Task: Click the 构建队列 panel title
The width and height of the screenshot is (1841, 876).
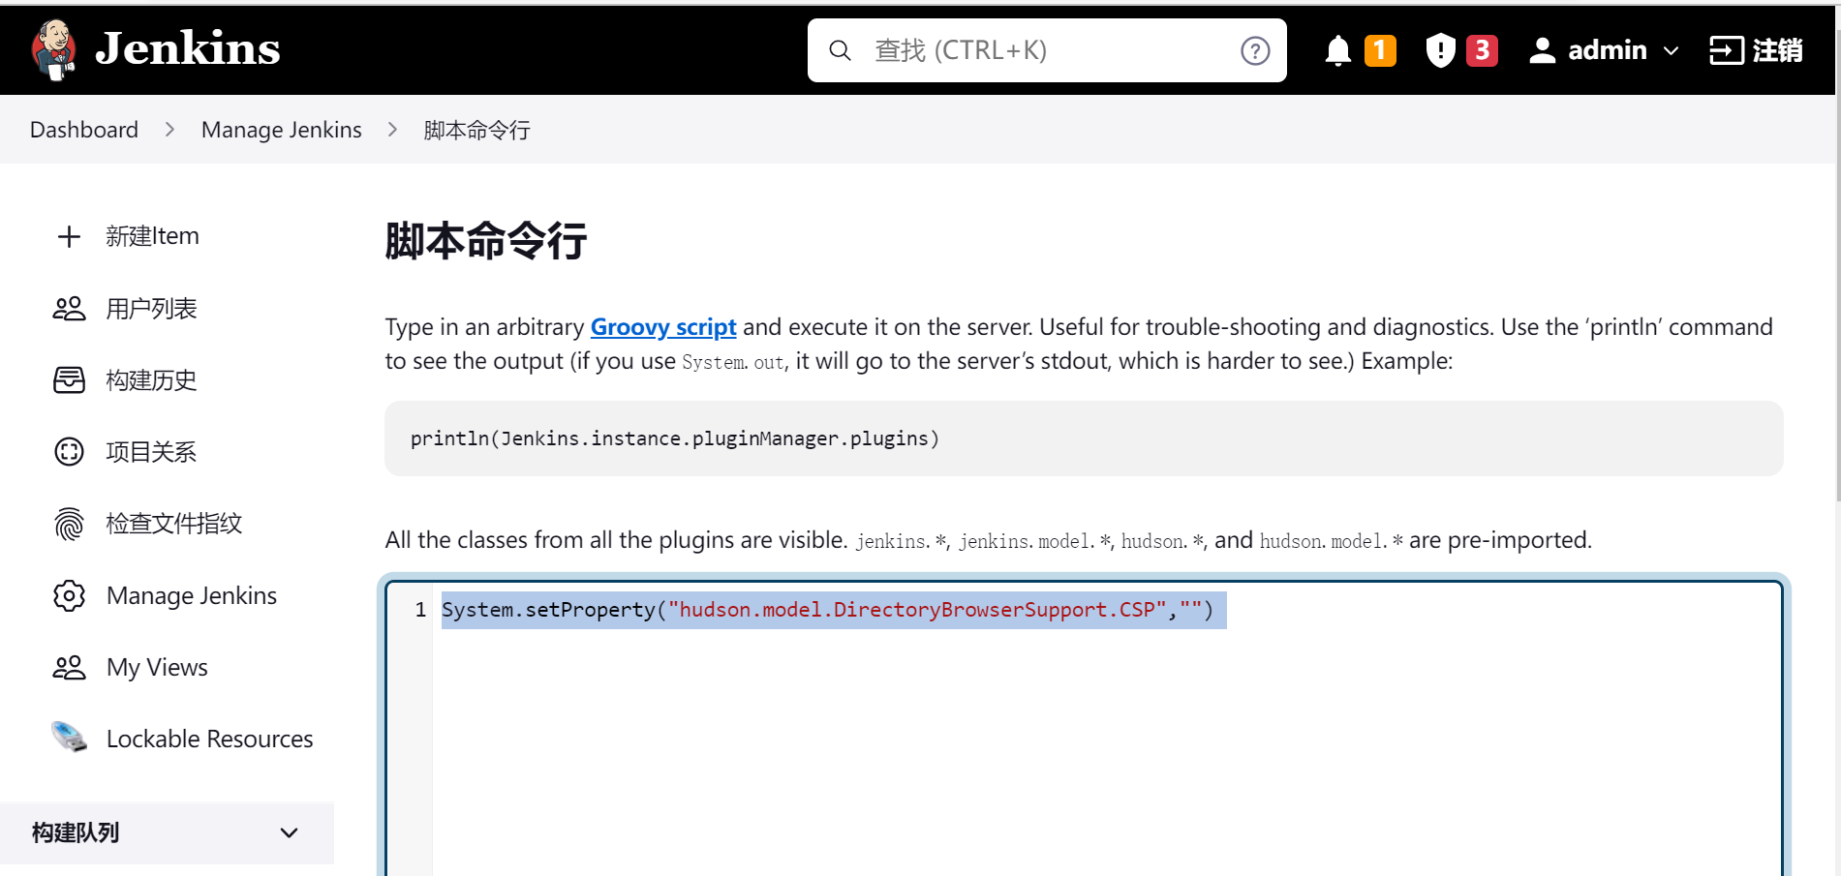Action: (76, 832)
